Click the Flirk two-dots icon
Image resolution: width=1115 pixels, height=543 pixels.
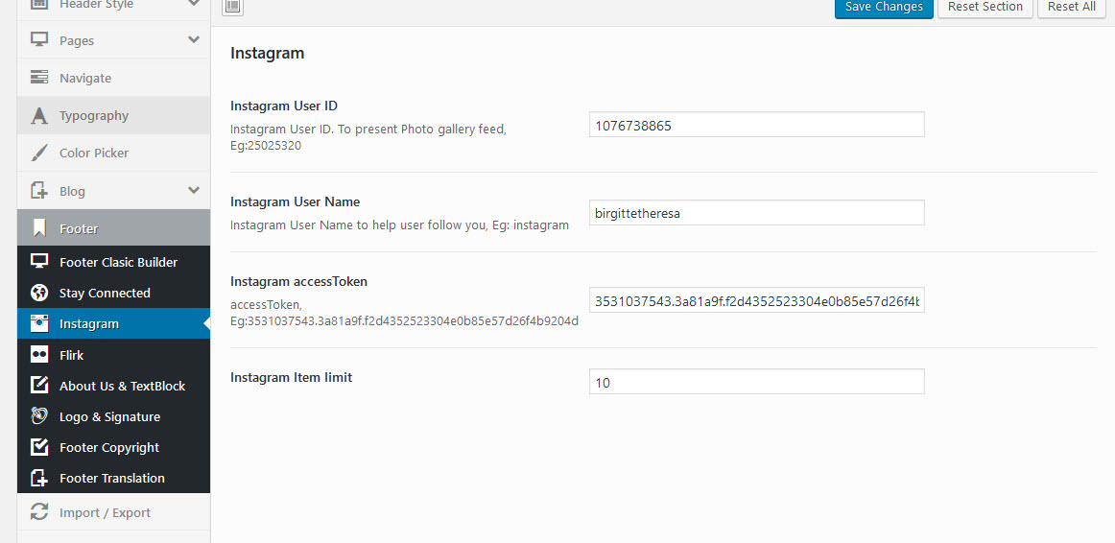point(39,354)
